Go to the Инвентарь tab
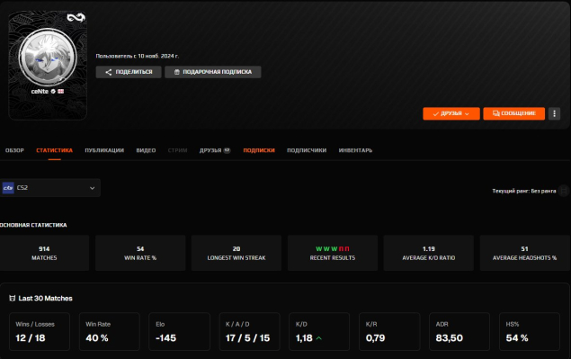This screenshot has width=571, height=359. pos(355,150)
